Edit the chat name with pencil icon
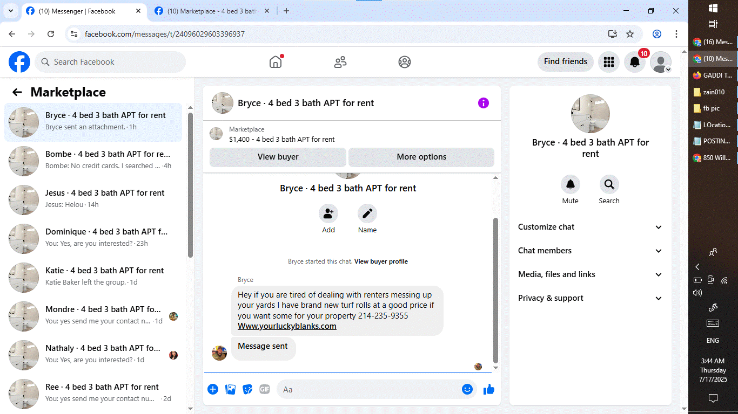The image size is (738, 414). (367, 213)
